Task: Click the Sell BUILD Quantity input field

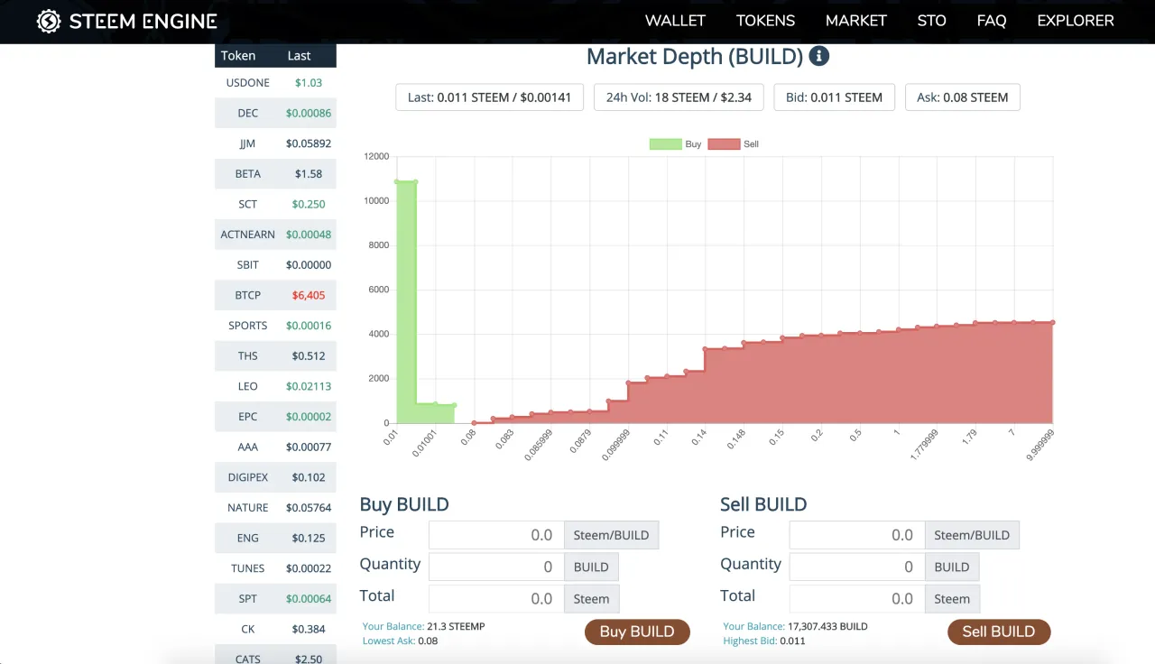Action: [x=857, y=567]
